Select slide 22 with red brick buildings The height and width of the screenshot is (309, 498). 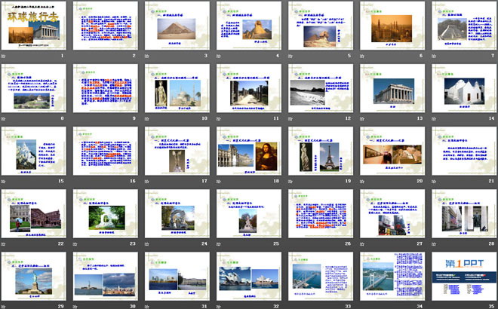point(34,213)
